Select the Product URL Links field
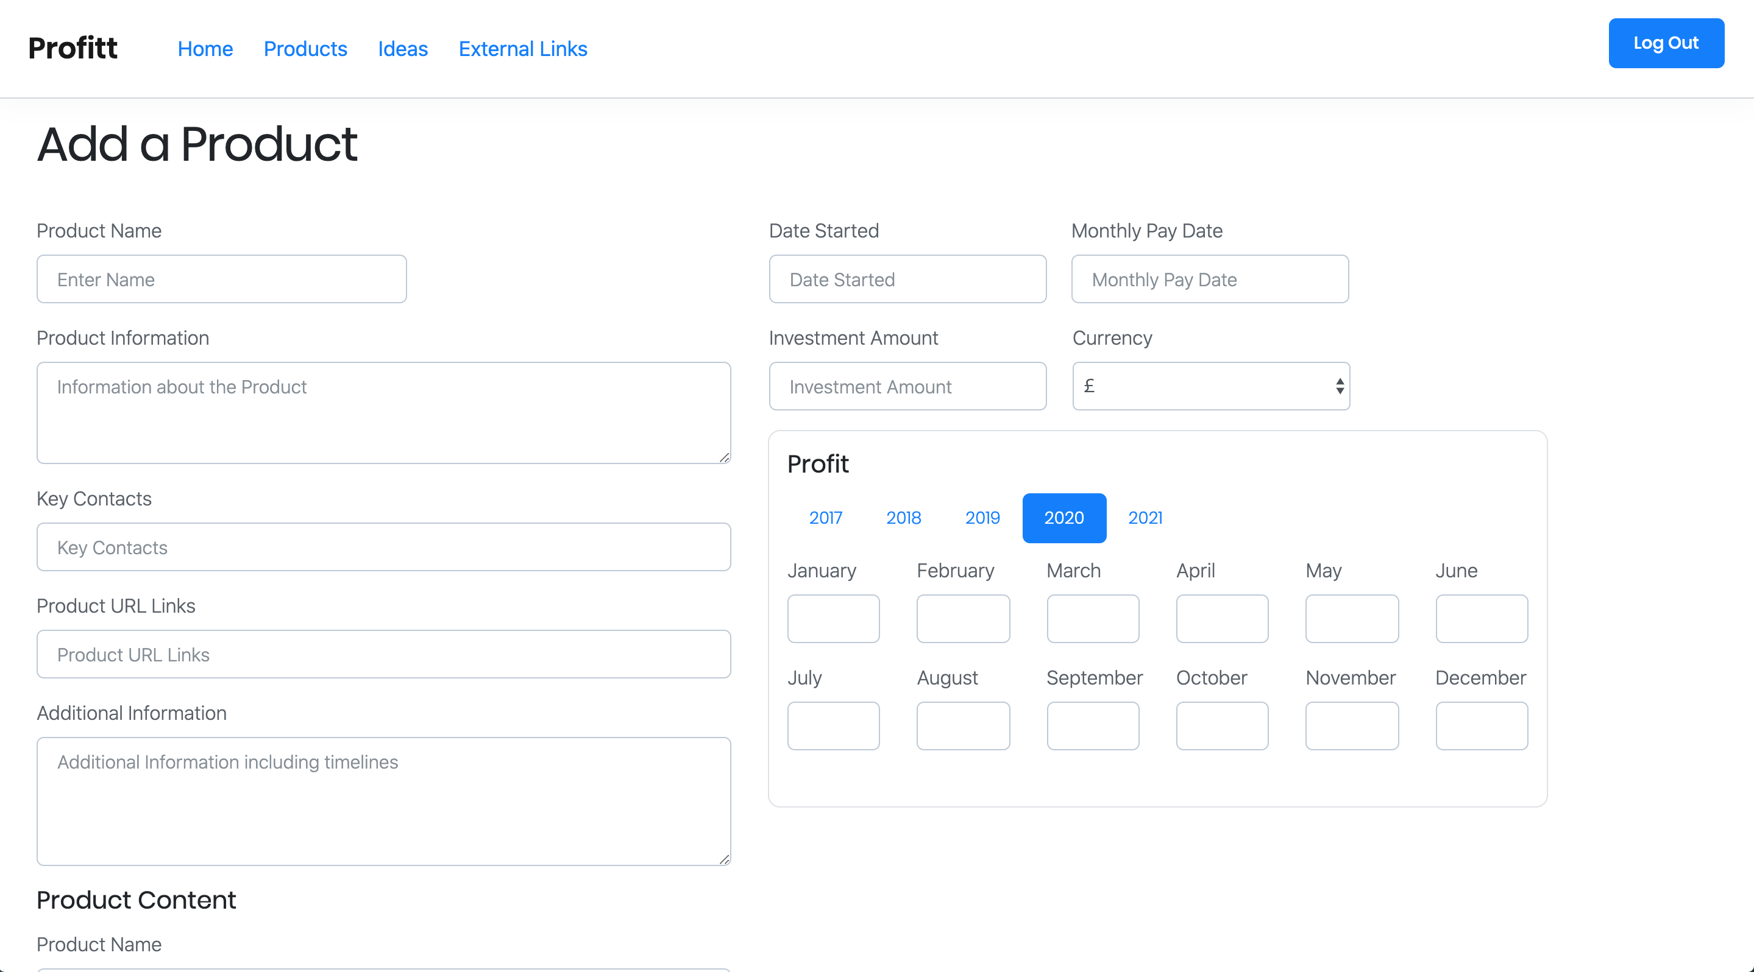This screenshot has width=1754, height=972. pos(383,654)
